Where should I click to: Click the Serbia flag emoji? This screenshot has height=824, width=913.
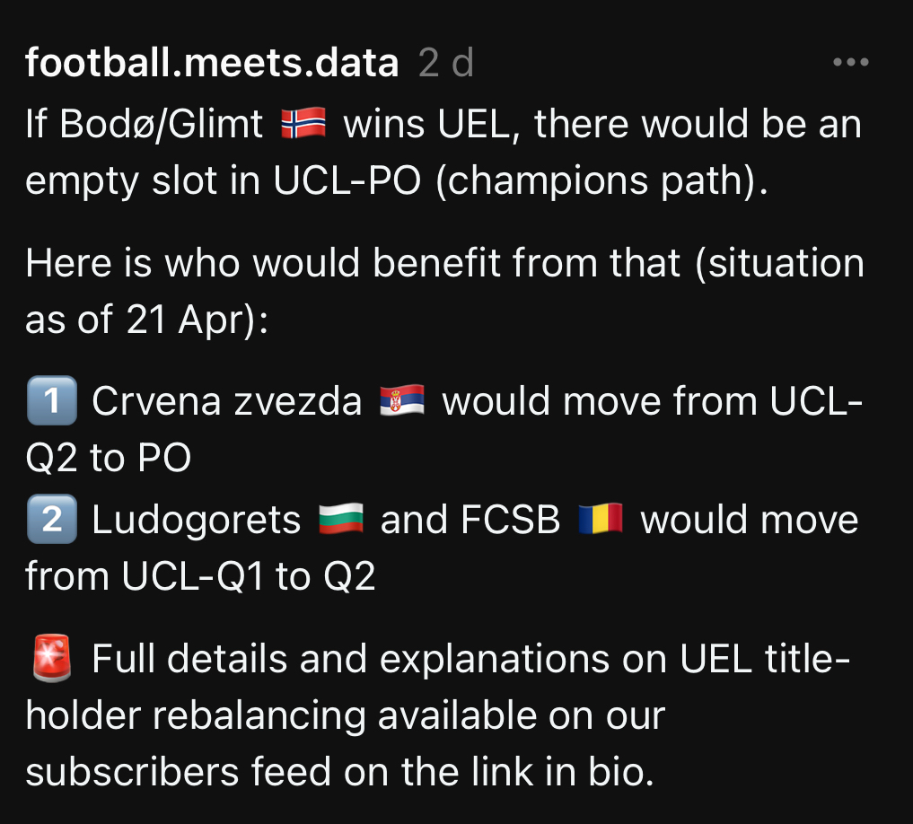[x=401, y=401]
